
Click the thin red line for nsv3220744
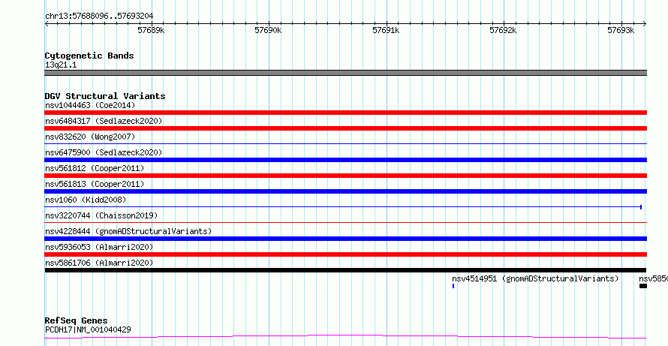point(345,222)
